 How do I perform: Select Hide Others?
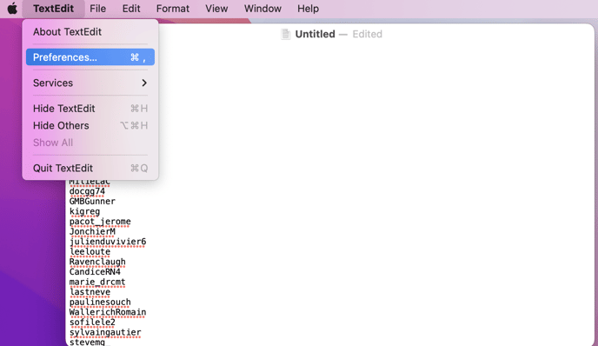(90, 125)
